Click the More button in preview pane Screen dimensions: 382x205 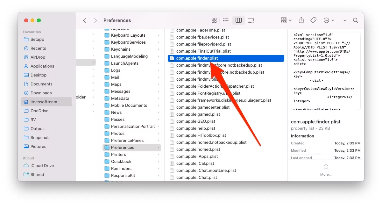coord(326,170)
